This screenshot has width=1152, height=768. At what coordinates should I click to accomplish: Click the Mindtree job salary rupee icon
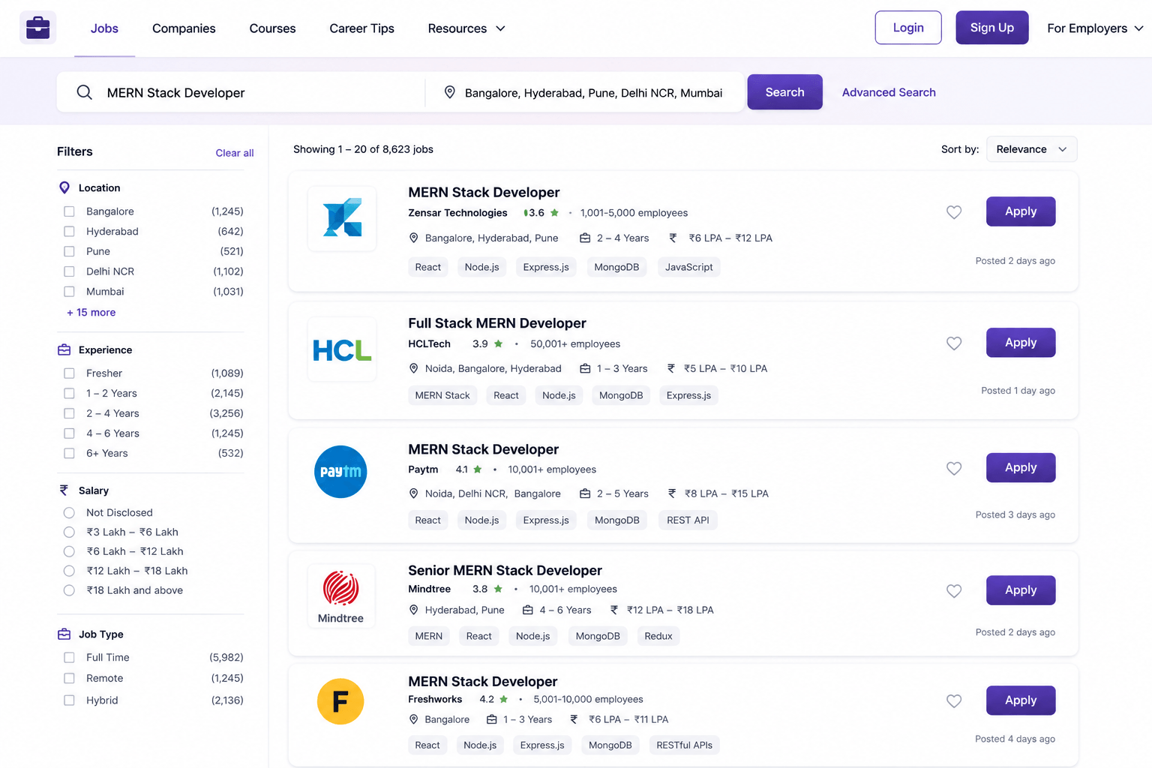(x=614, y=610)
